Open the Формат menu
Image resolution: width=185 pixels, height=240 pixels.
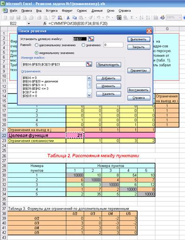pos(67,11)
